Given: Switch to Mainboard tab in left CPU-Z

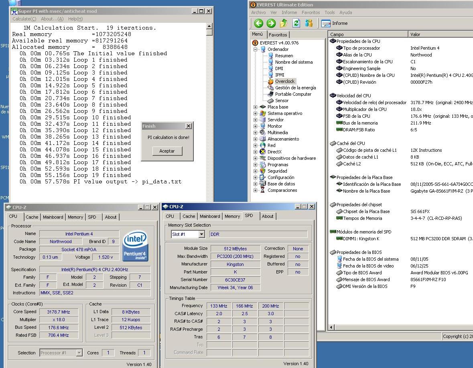Looking at the screenshot, I should click(x=53, y=217).
